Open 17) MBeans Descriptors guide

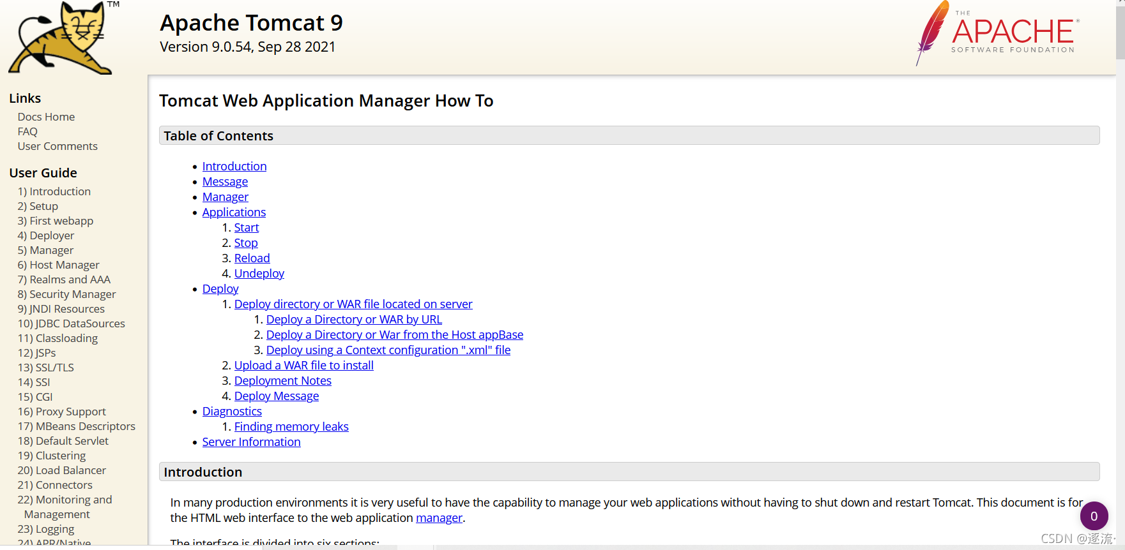coord(77,426)
